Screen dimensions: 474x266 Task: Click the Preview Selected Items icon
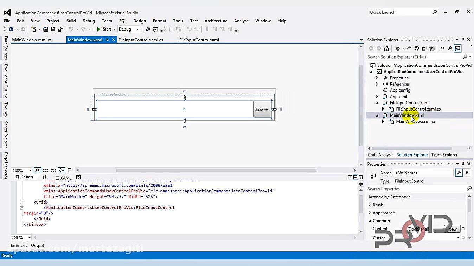[x=457, y=48]
